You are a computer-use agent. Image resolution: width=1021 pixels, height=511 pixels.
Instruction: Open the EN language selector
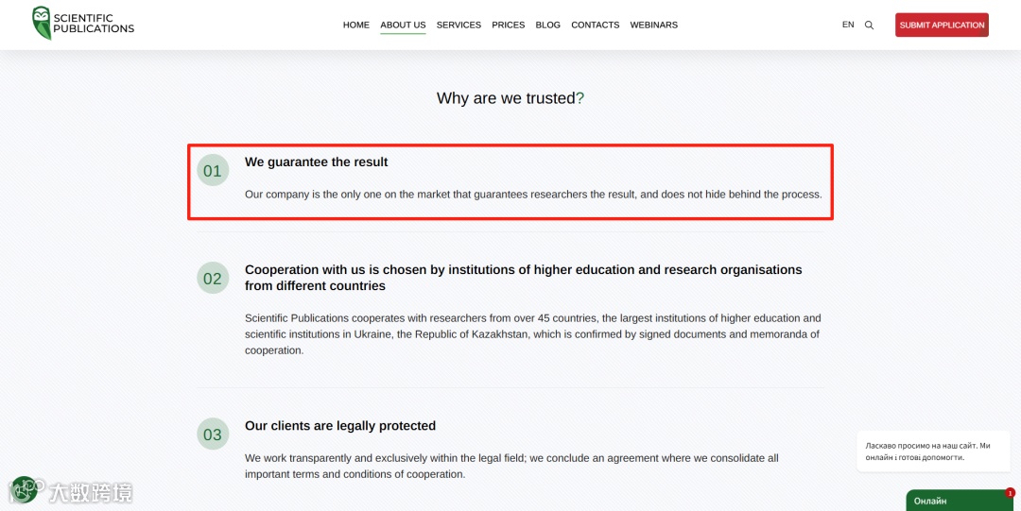(848, 25)
